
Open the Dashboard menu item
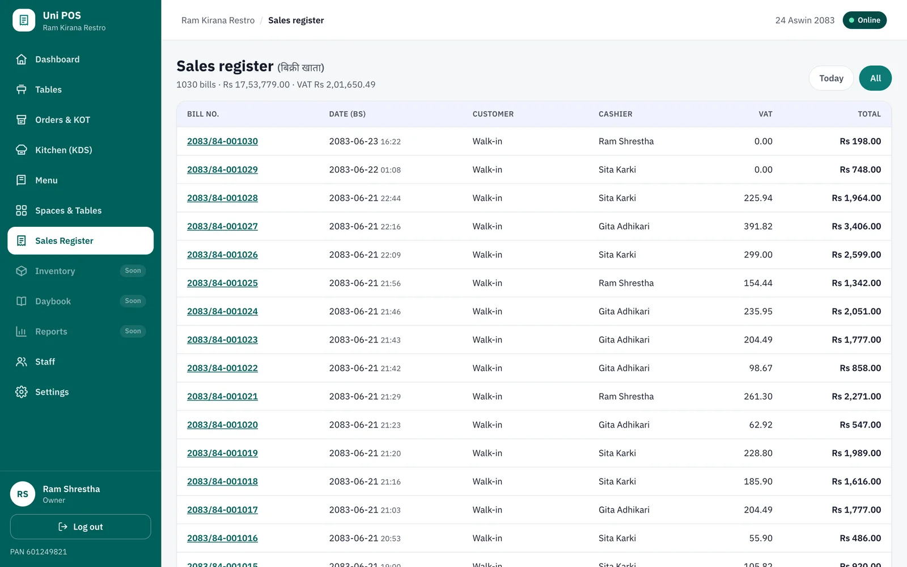click(x=80, y=60)
